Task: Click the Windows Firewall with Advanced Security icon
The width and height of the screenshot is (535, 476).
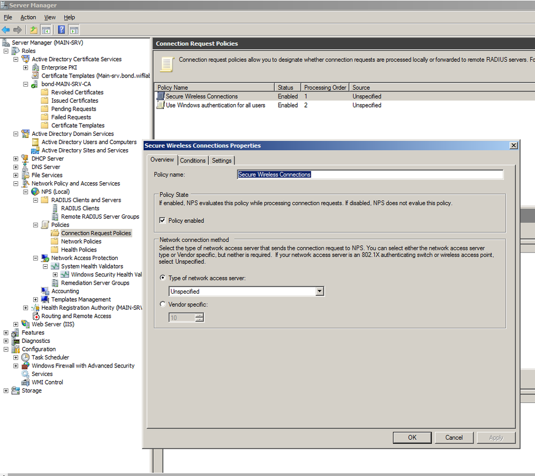Action: click(25, 366)
